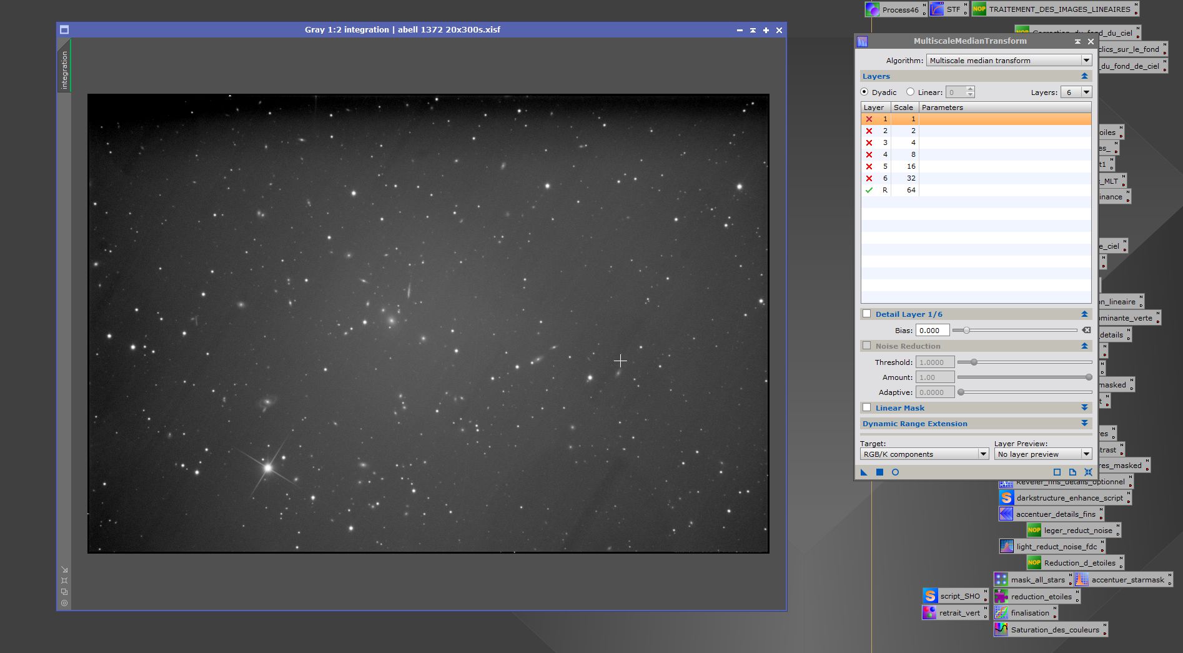This screenshot has height=653, width=1183.
Task: Click the Scale column header
Action: pyautogui.click(x=904, y=107)
